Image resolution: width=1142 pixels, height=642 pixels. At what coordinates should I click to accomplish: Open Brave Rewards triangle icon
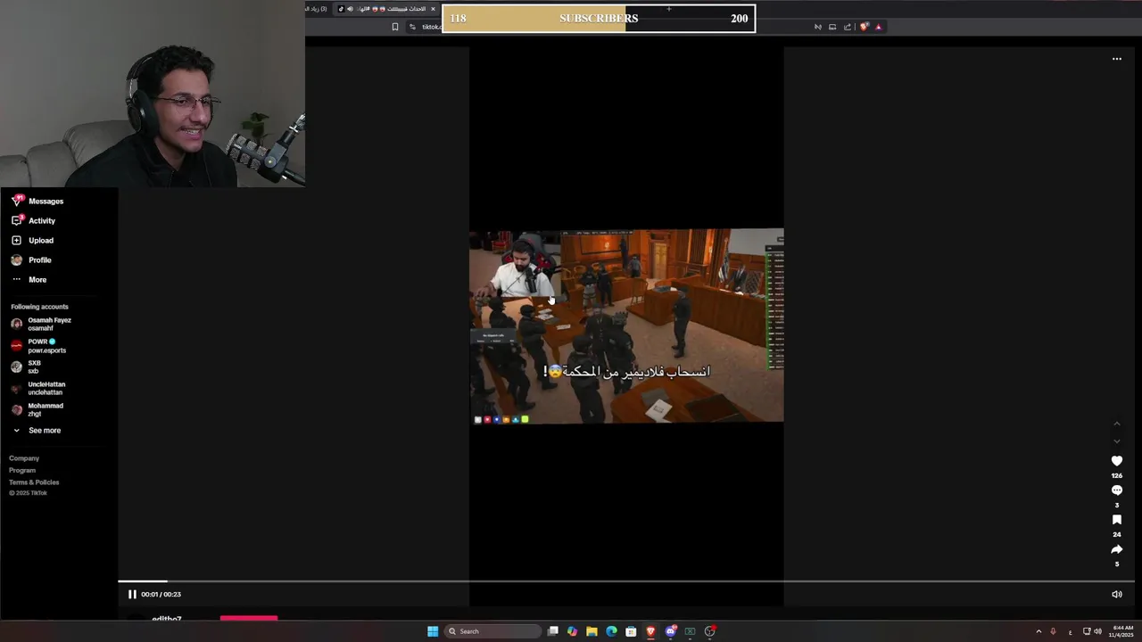point(878,27)
